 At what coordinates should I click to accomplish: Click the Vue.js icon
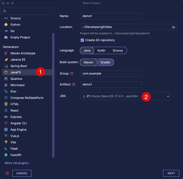(x=6, y=136)
